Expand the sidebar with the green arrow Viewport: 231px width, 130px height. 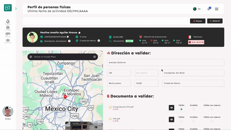coord(16,9)
